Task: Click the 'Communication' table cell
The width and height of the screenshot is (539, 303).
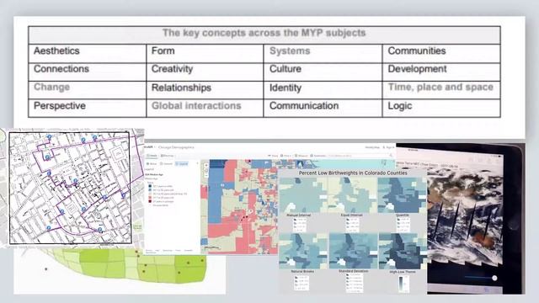Action: pyautogui.click(x=323, y=109)
